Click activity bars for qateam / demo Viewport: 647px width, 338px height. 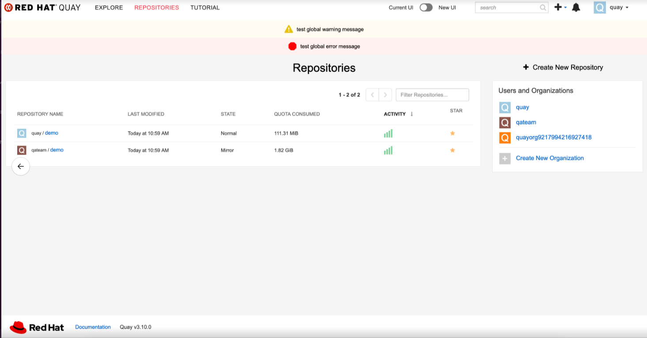(x=388, y=150)
